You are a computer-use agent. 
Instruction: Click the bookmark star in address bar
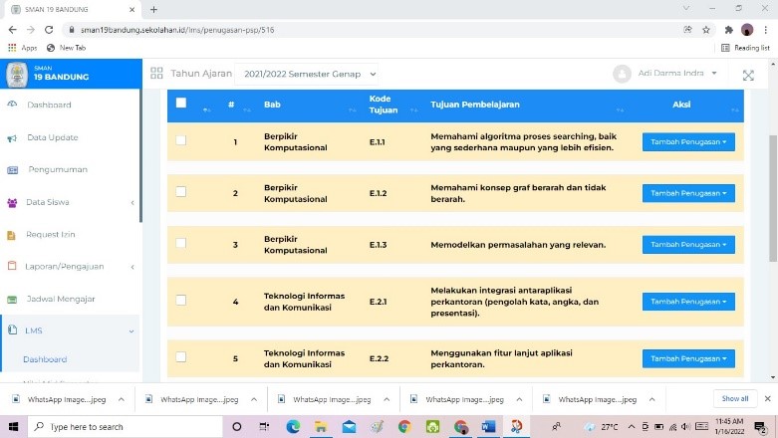pyautogui.click(x=705, y=30)
